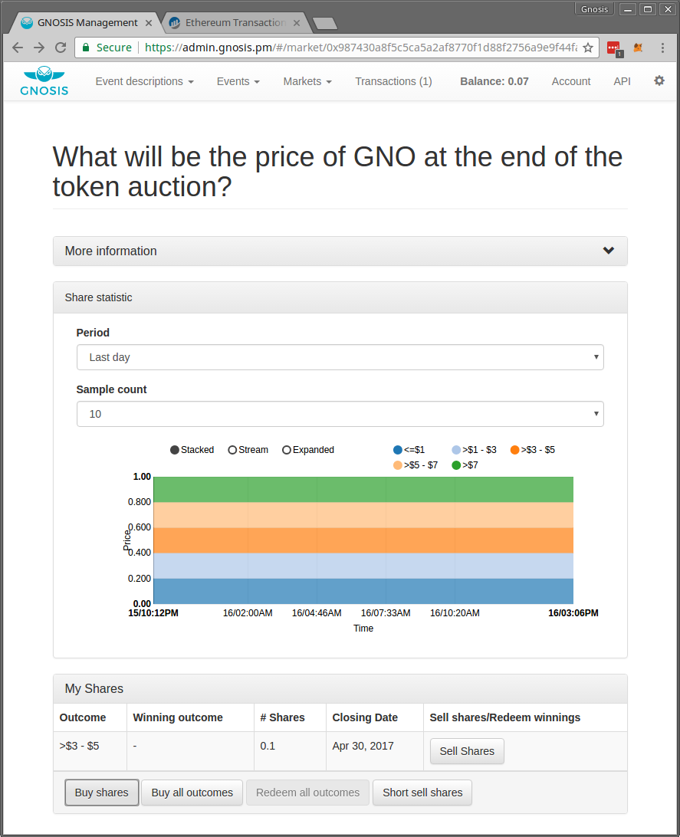Open the Event descriptions menu
The width and height of the screenshot is (680, 837).
pyautogui.click(x=144, y=81)
